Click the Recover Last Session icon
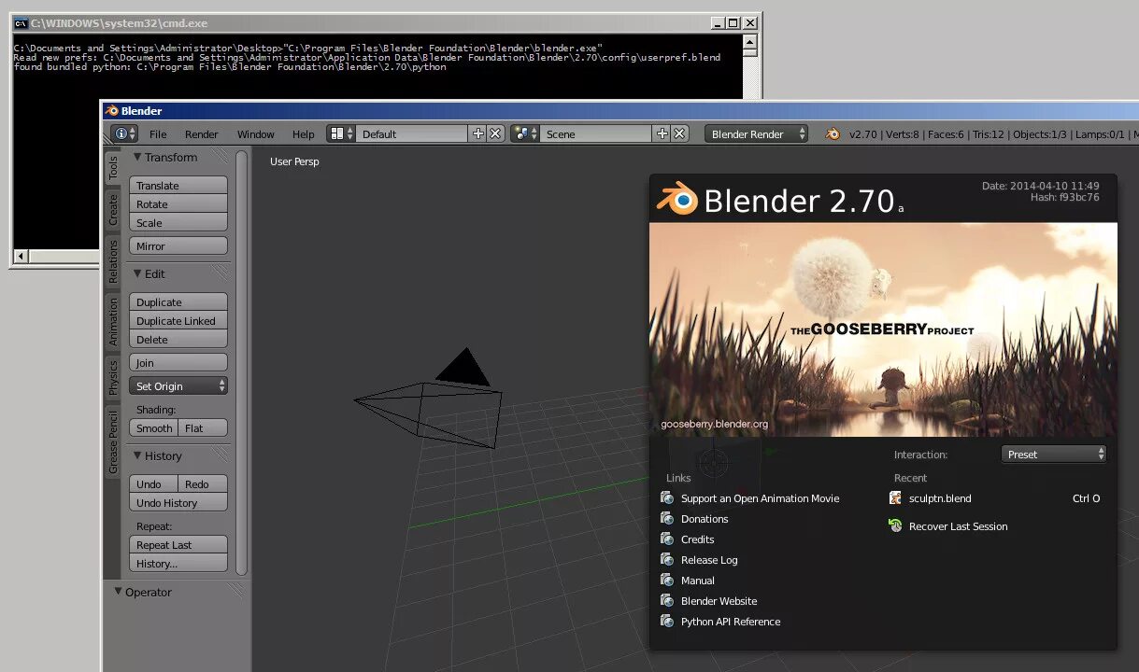Viewport: 1139px width, 672px height. point(896,526)
